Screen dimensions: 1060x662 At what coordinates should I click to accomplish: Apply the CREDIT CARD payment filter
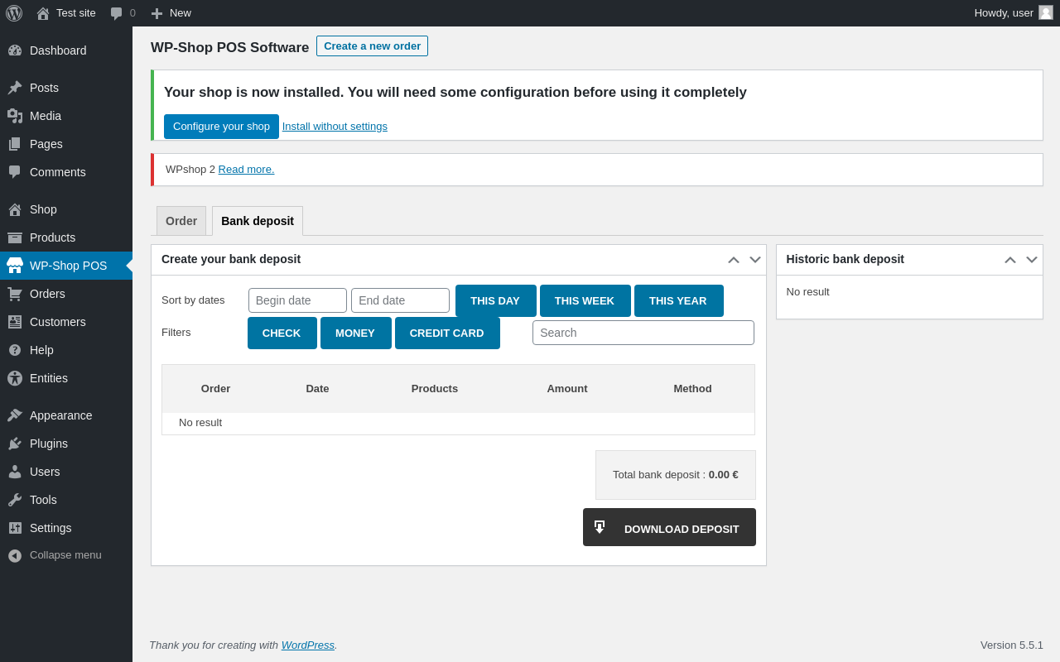tap(447, 333)
